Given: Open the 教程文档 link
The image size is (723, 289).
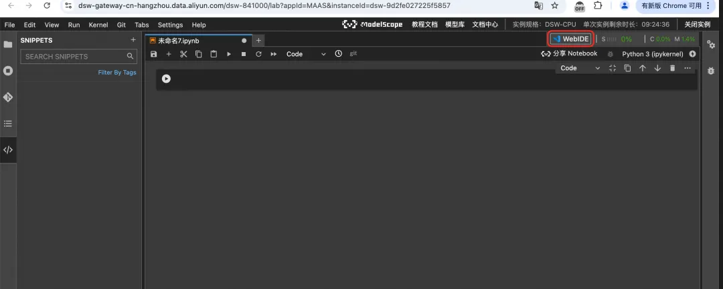Looking at the screenshot, I should tap(424, 25).
